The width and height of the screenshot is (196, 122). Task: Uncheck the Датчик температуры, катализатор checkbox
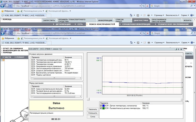pyautogui.click(x=101, y=105)
